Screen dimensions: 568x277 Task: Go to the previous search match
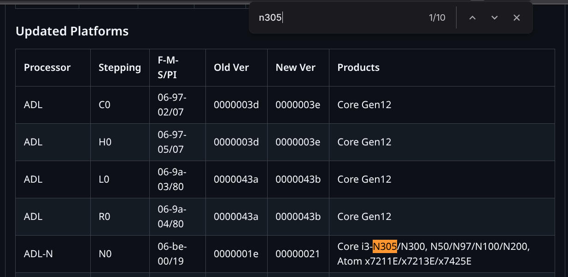pyautogui.click(x=472, y=17)
